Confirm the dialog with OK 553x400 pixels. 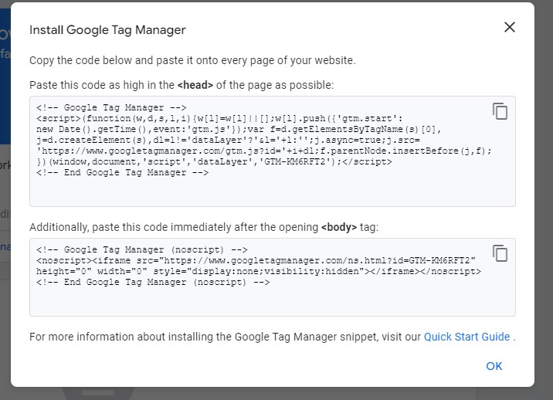[x=494, y=366]
